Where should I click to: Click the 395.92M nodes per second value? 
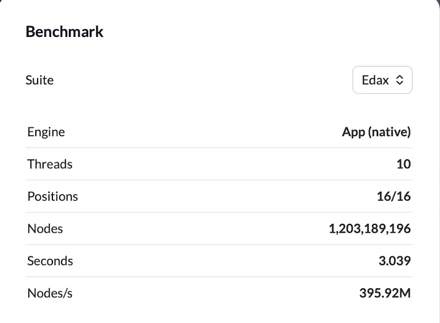[x=385, y=293]
